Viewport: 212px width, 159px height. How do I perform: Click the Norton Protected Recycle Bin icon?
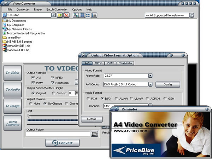[5, 33]
